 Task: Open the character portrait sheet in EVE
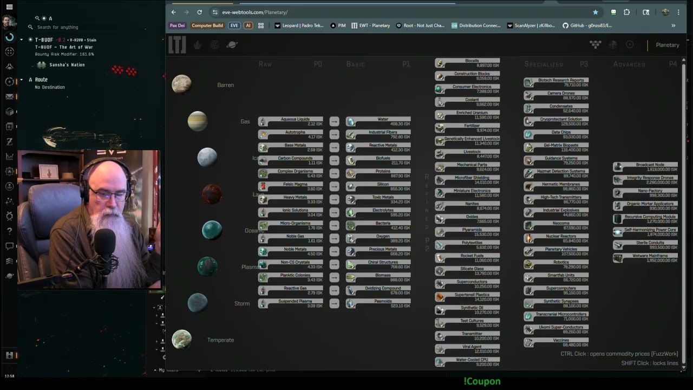[x=9, y=22]
